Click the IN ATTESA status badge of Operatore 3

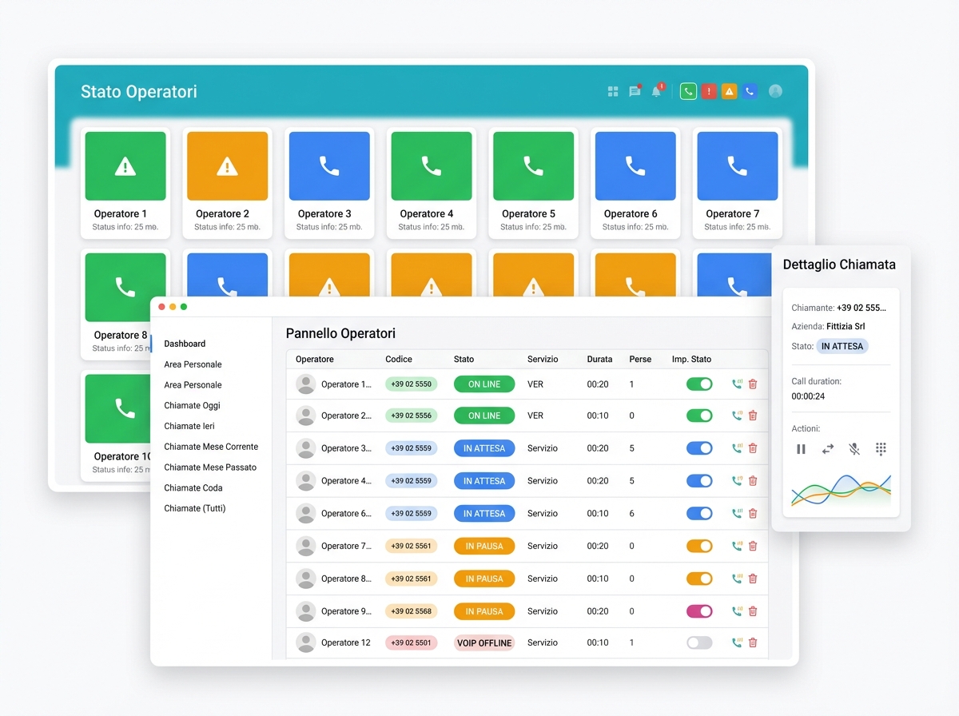(x=484, y=448)
